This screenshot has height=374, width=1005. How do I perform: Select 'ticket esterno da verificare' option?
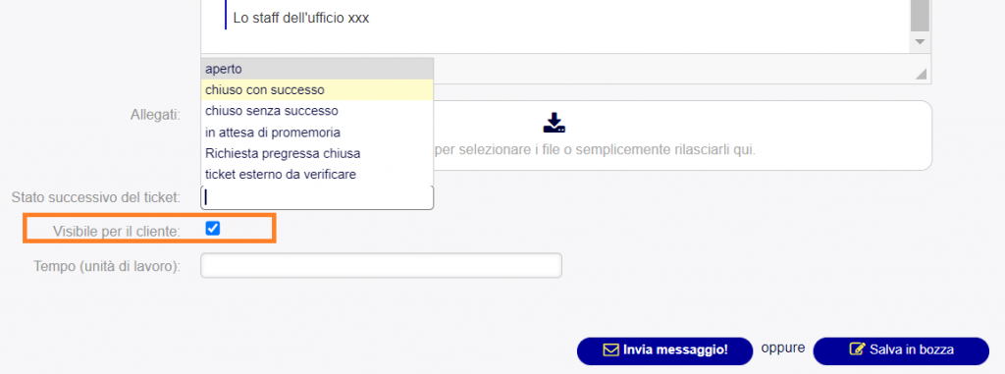click(x=317, y=174)
